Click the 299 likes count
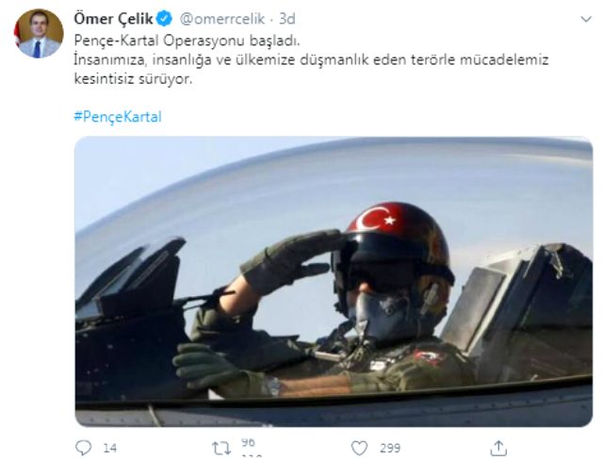Screen dimensions: 603x459 [x=390, y=448]
